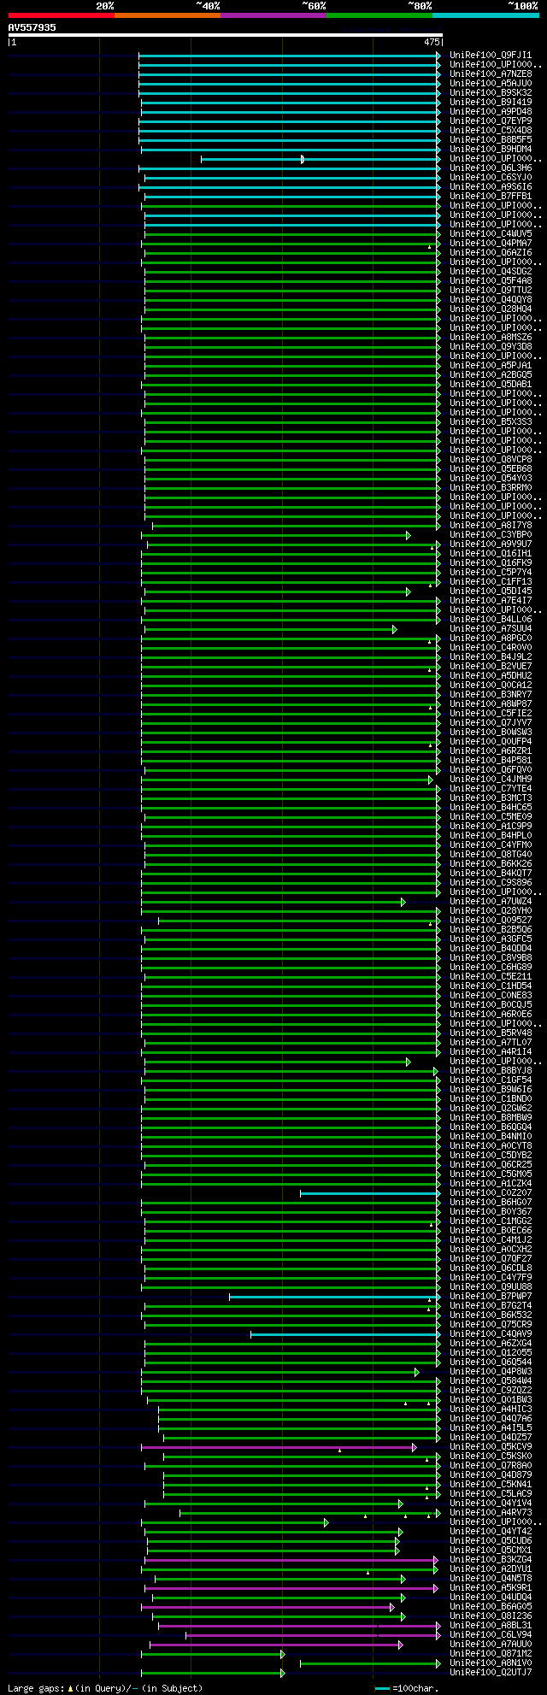Select hit label UniRef100_A5K9R1

(491, 1588)
